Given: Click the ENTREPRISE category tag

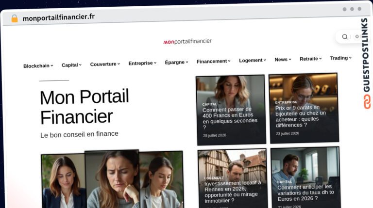Looking at the screenshot, I should 286,102.
